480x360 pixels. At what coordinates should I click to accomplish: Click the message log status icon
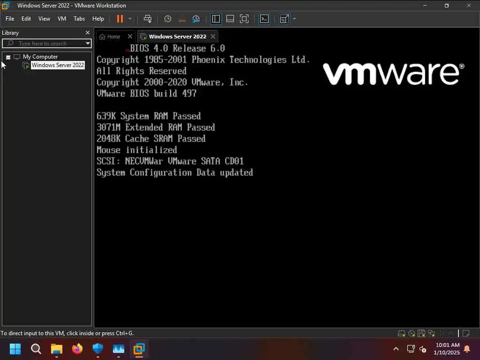pos(466,333)
